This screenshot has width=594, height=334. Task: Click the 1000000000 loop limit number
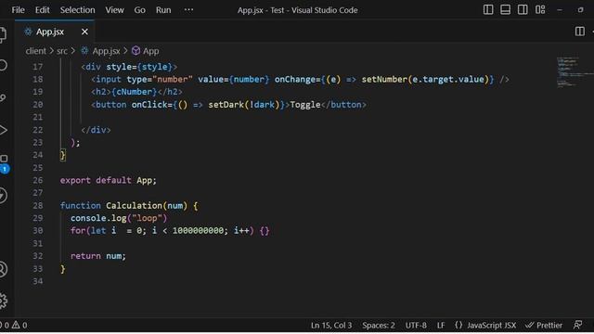click(x=198, y=231)
